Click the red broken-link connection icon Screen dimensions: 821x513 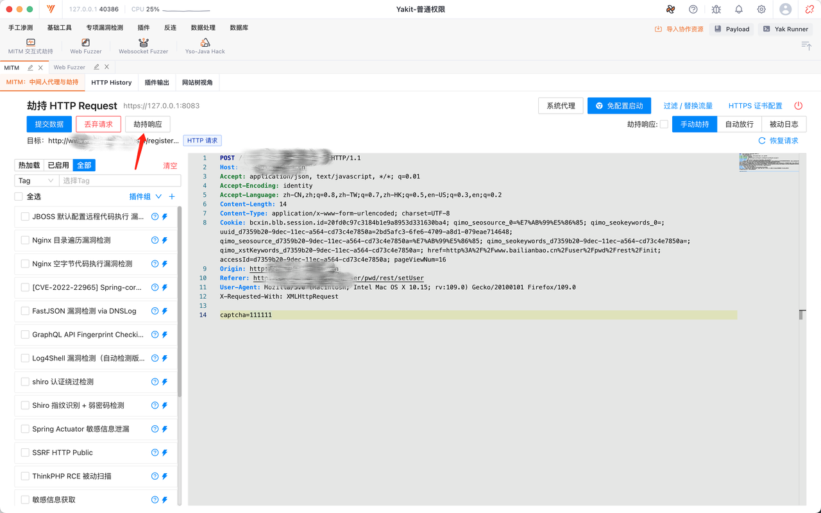click(809, 9)
